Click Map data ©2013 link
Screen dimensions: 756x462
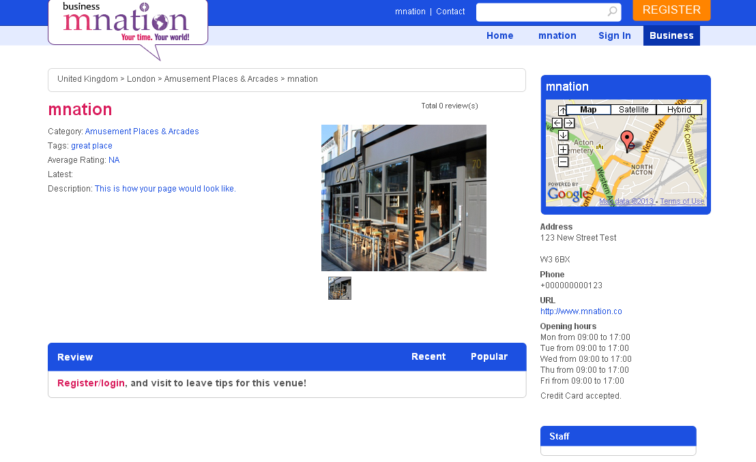point(626,202)
